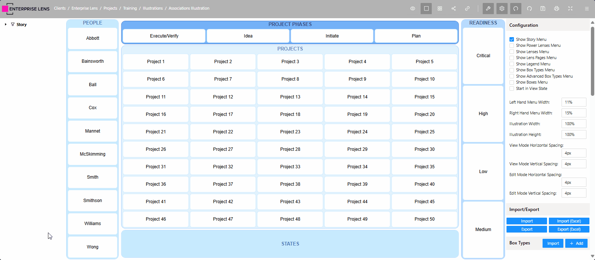Select the Project 27 box
The width and height of the screenshot is (595, 260).
(223, 149)
